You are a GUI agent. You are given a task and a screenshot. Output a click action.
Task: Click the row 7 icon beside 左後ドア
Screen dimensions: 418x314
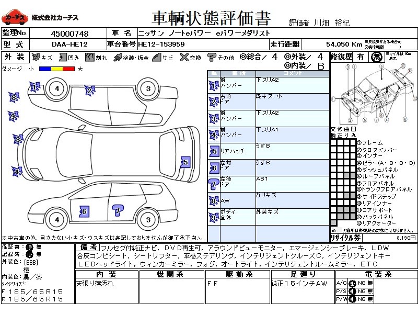tap(214, 184)
